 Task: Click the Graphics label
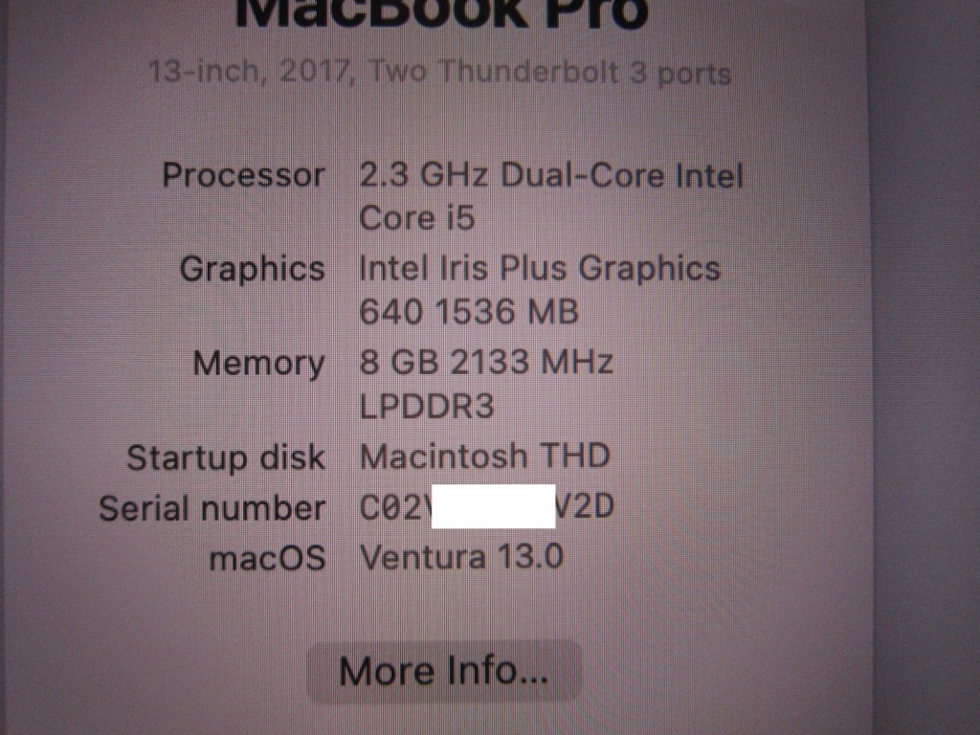(252, 269)
